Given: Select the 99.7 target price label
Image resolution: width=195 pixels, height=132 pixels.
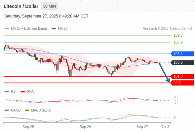Looking at the screenshot, I should [x=182, y=83].
